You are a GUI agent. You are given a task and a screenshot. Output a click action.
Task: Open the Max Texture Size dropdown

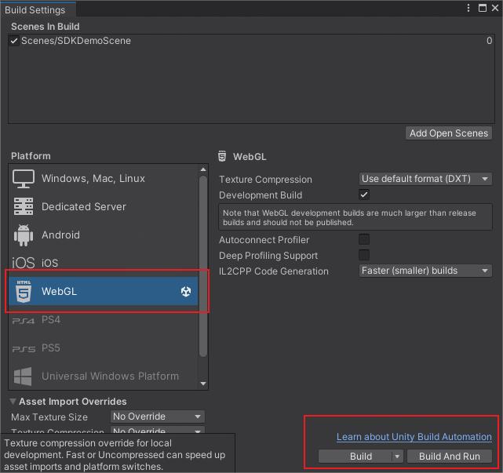158,417
